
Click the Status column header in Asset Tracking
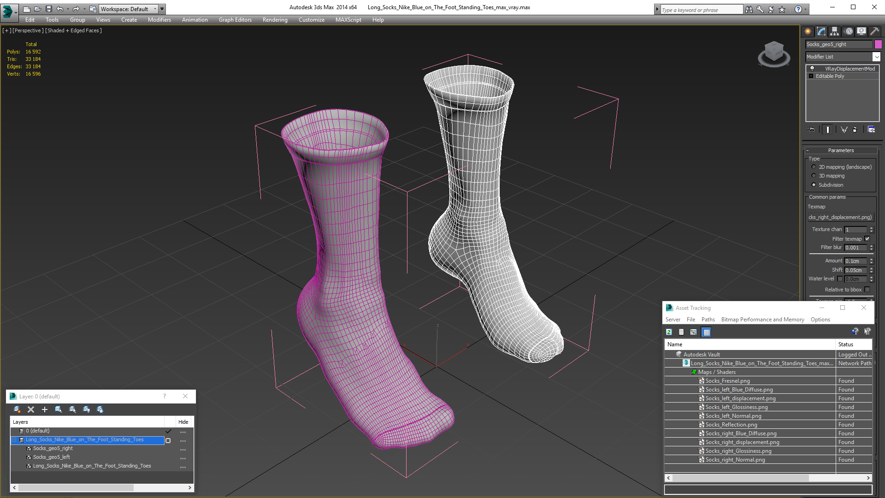click(x=854, y=344)
